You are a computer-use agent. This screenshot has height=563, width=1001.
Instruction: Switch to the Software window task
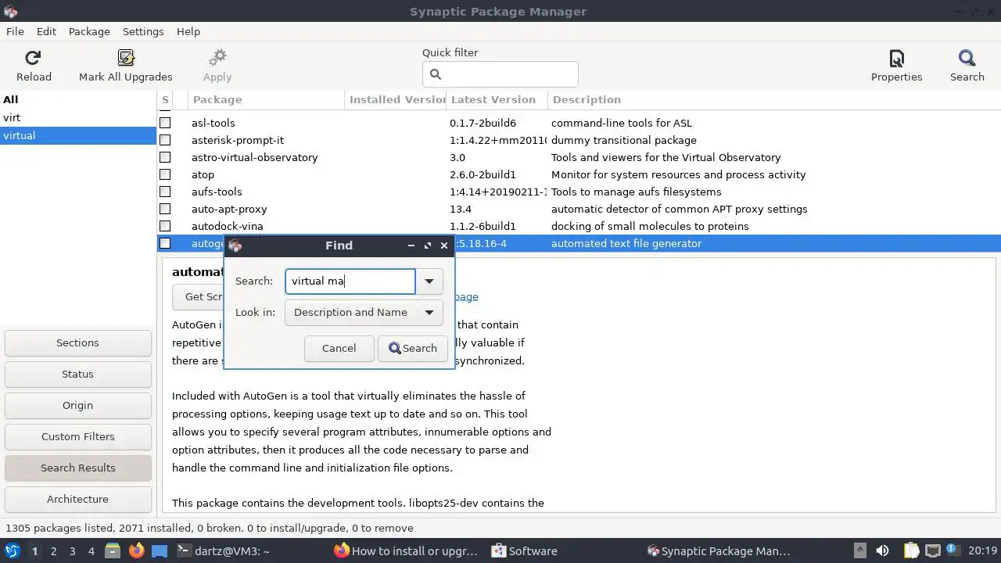pyautogui.click(x=525, y=551)
